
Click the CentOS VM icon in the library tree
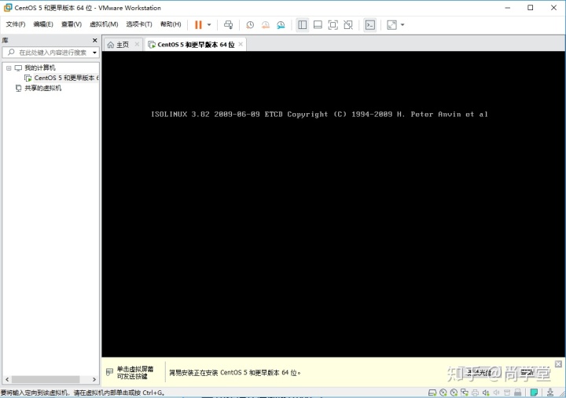coord(28,78)
